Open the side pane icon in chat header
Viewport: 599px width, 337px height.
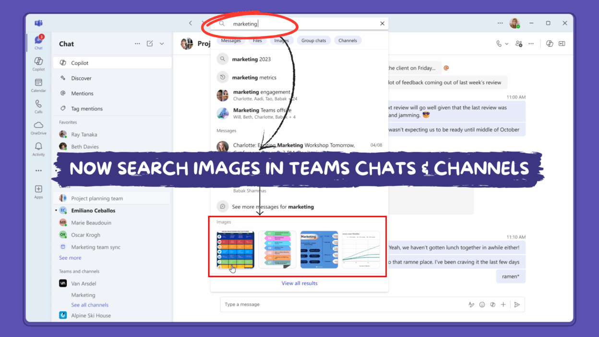[562, 44]
